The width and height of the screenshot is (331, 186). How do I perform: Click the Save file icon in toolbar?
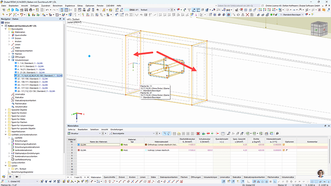(26, 10)
